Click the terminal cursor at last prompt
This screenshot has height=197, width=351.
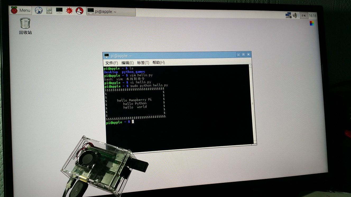coord(133,122)
